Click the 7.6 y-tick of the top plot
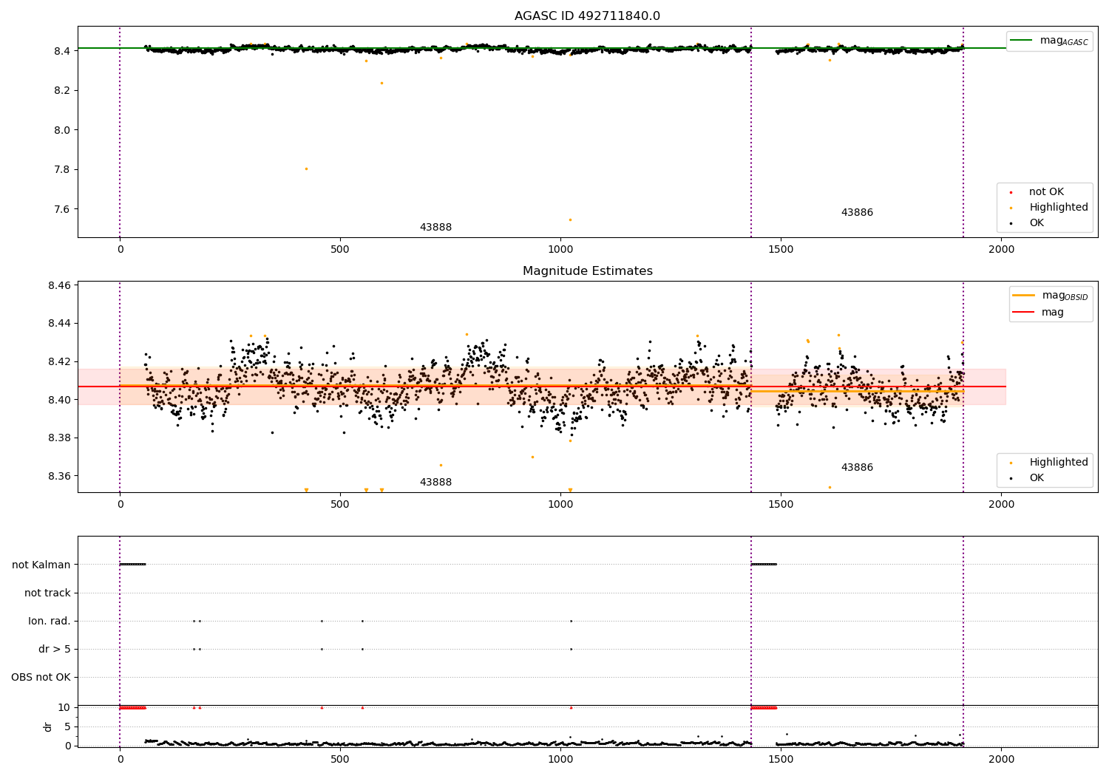 [x=62, y=209]
